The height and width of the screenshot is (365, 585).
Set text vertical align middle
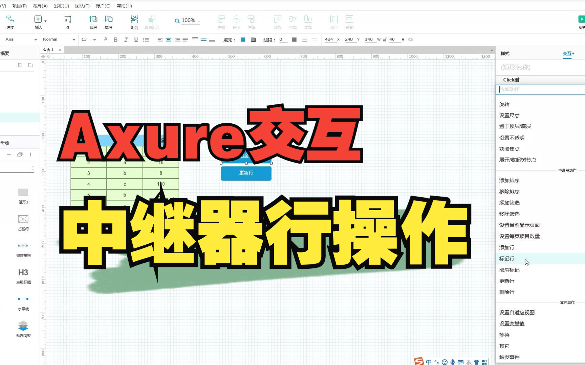[x=203, y=40]
